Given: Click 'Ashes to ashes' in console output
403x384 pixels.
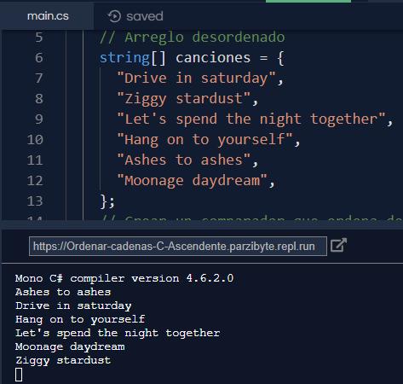Looking at the screenshot, I should click(x=63, y=292).
